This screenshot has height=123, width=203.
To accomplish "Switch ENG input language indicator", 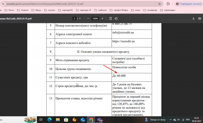I will click(x=188, y=120).
